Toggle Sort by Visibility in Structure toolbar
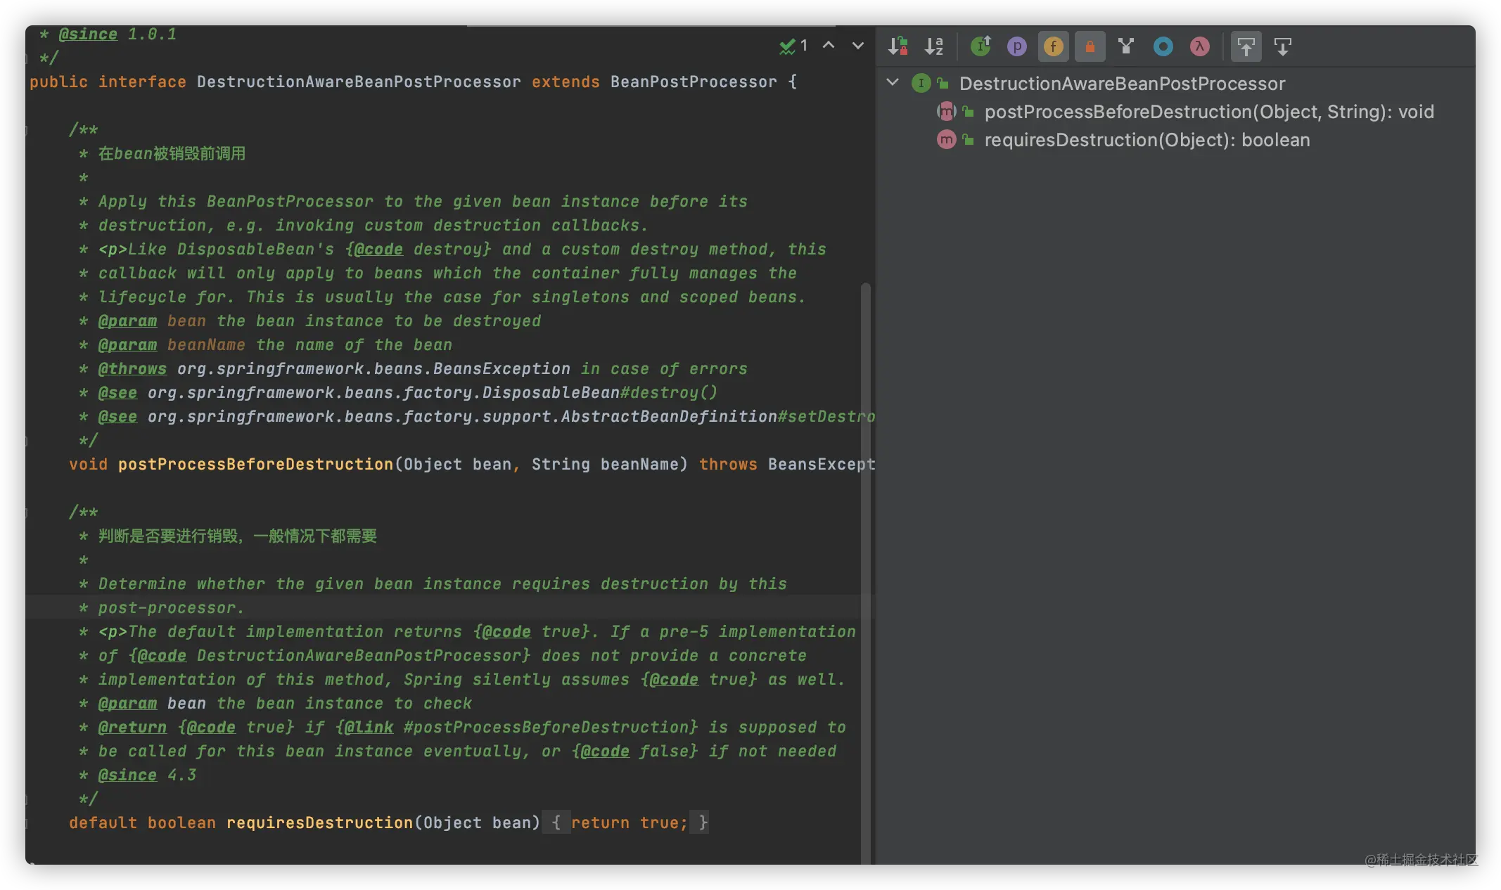Image resolution: width=1501 pixels, height=890 pixels. (898, 46)
